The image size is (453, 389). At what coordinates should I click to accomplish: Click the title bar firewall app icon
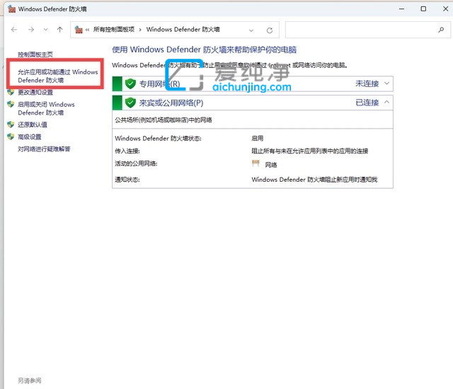point(12,9)
